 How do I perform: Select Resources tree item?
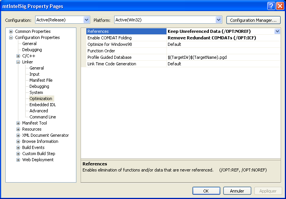point(32,129)
